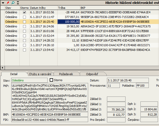Click the Základ 2 amount field
159x126 pixels.
pyautogui.click(x=116, y=109)
